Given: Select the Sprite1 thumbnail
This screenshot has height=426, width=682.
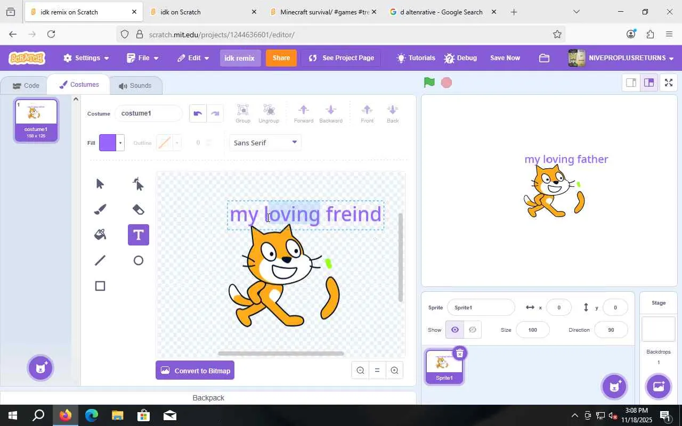Looking at the screenshot, I should pos(444,366).
